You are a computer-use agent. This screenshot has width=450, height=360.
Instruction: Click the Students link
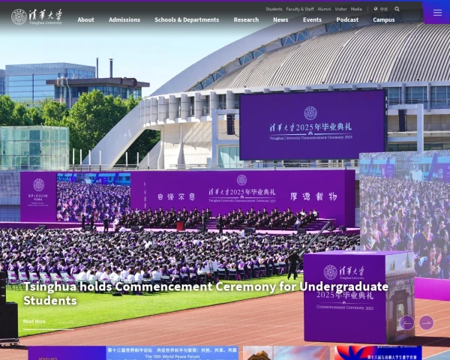pyautogui.click(x=274, y=9)
